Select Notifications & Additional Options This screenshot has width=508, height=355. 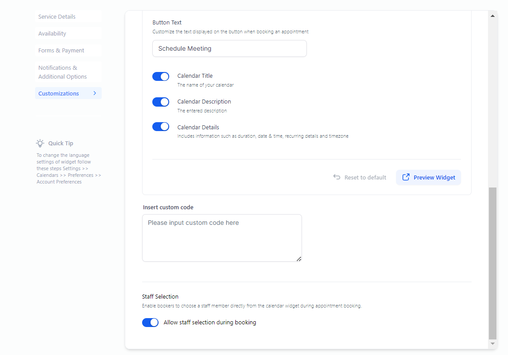(62, 72)
